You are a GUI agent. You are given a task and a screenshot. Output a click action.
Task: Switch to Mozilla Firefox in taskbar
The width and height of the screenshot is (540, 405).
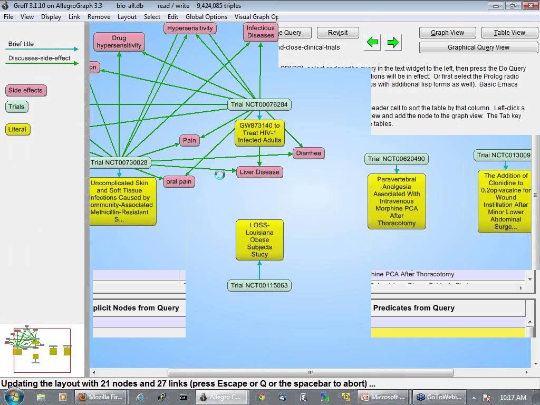100,397
